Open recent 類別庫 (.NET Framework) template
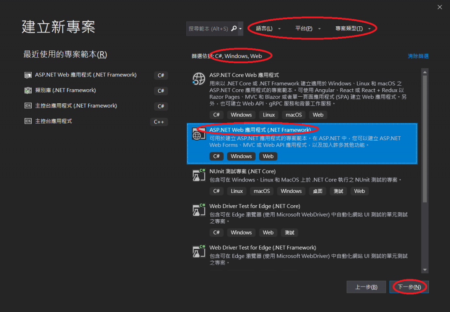The image size is (450, 312). (x=96, y=91)
